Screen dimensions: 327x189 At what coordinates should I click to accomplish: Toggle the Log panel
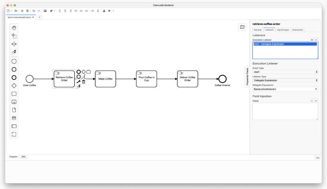click(317, 157)
